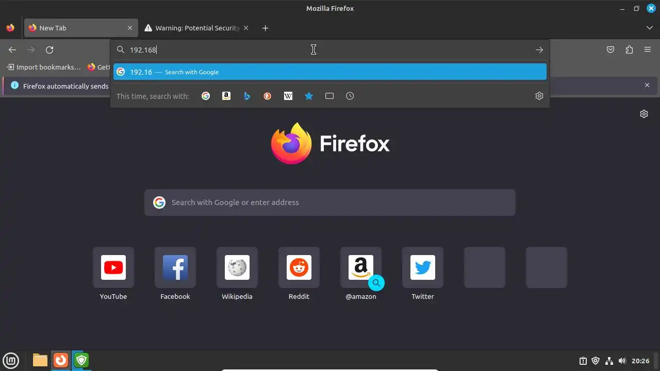Close the Potential Security warning tab

246,28
